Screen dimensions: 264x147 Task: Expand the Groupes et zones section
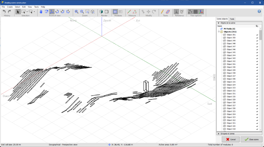219,134
